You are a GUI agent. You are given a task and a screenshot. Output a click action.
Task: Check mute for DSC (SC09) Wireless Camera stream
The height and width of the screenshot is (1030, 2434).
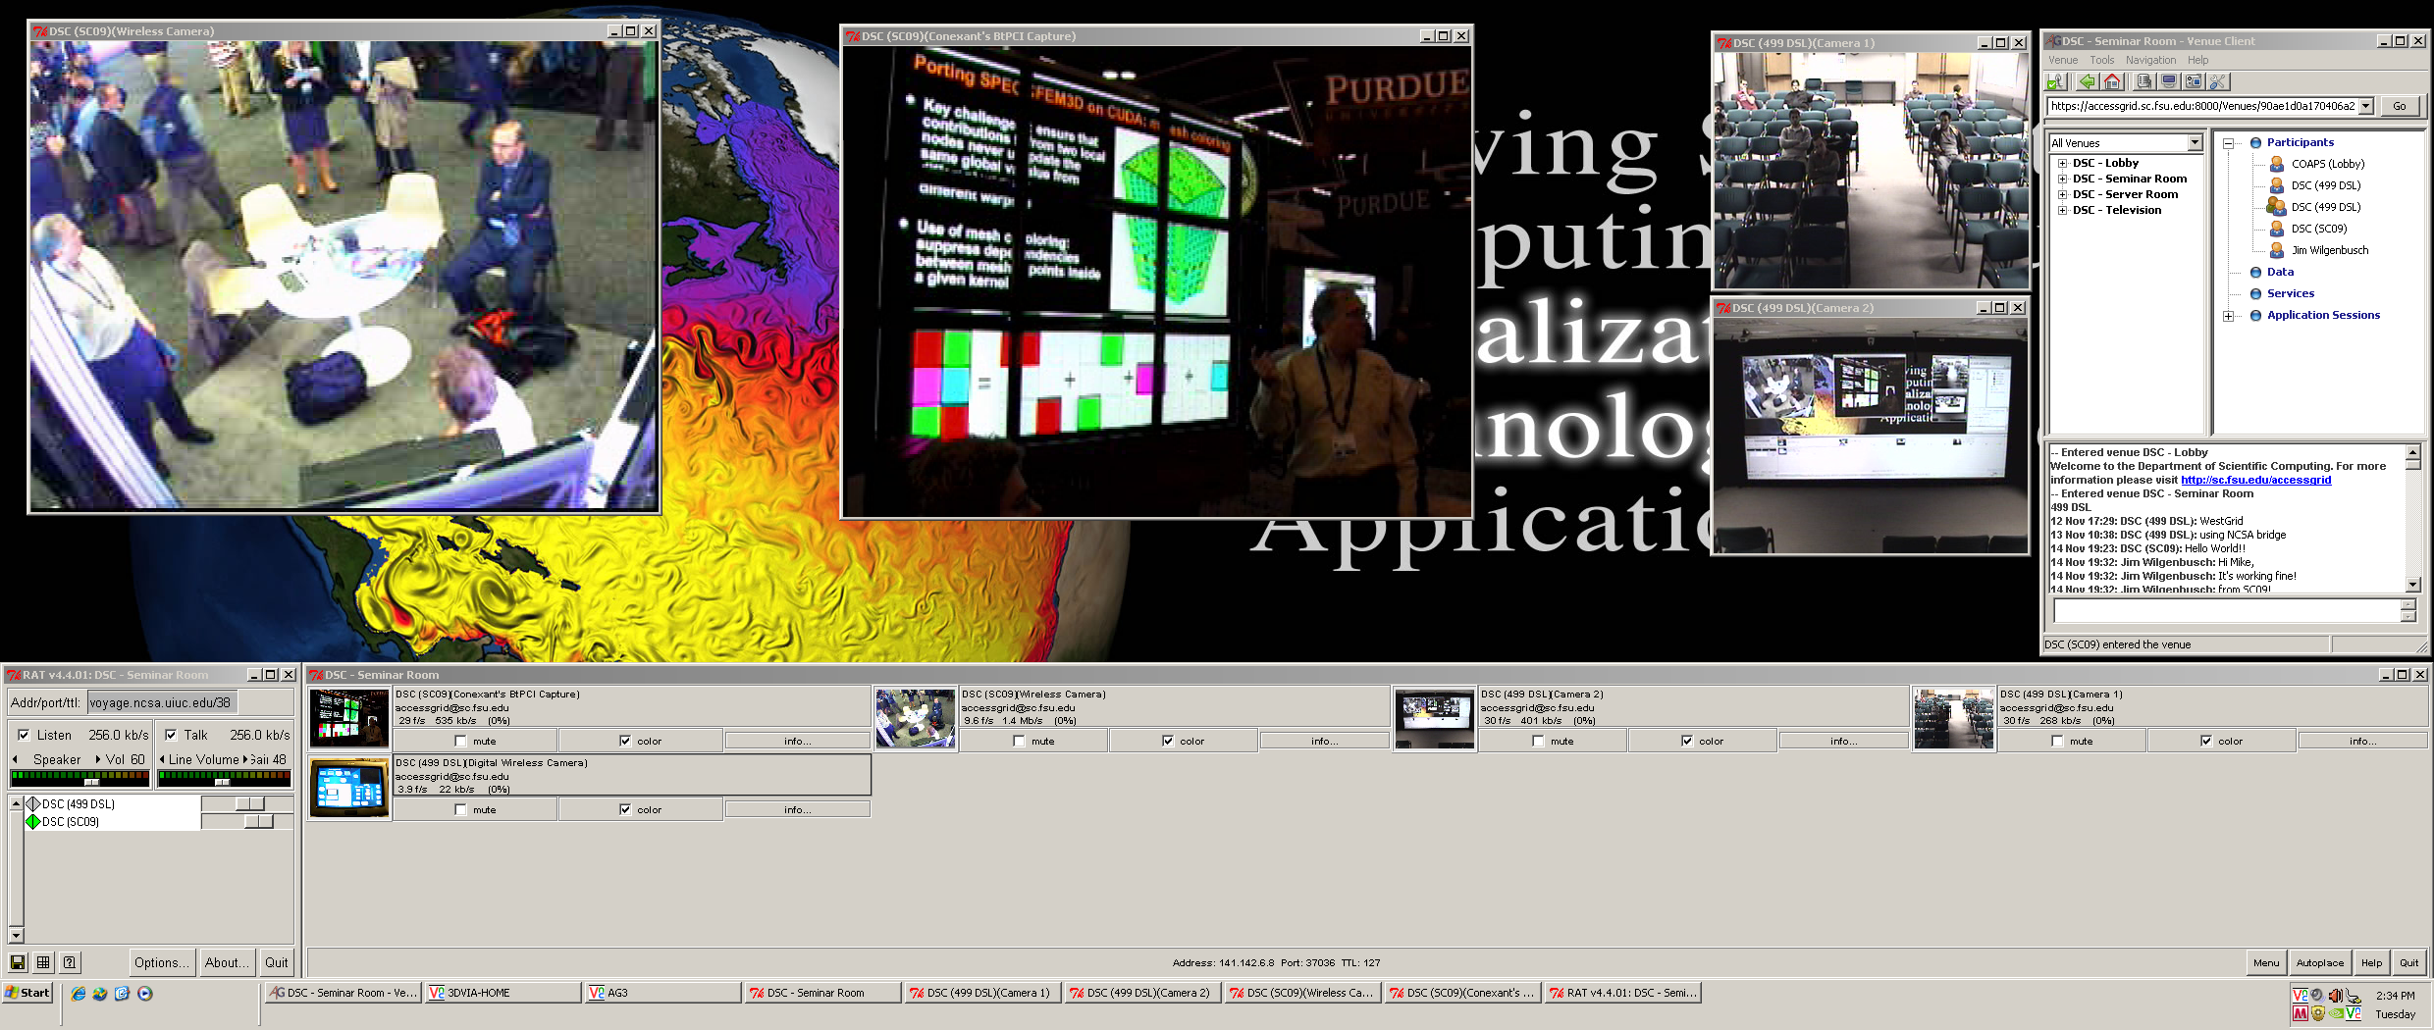(1019, 742)
